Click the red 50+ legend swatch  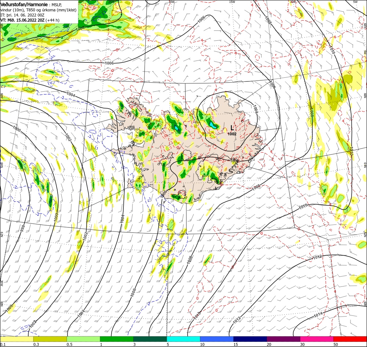350,339
